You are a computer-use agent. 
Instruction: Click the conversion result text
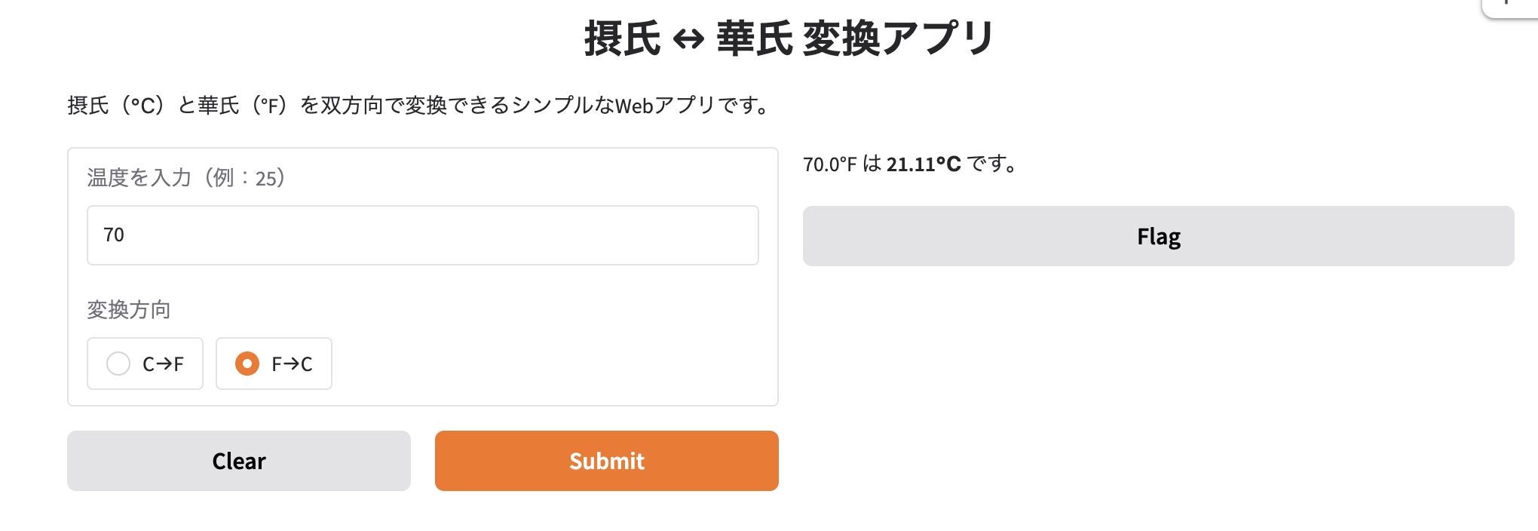click(908, 162)
